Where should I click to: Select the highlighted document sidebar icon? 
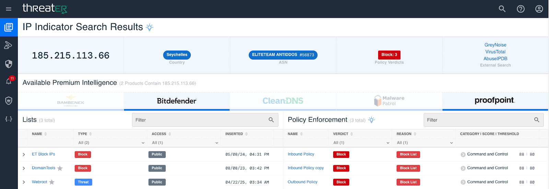(9, 27)
